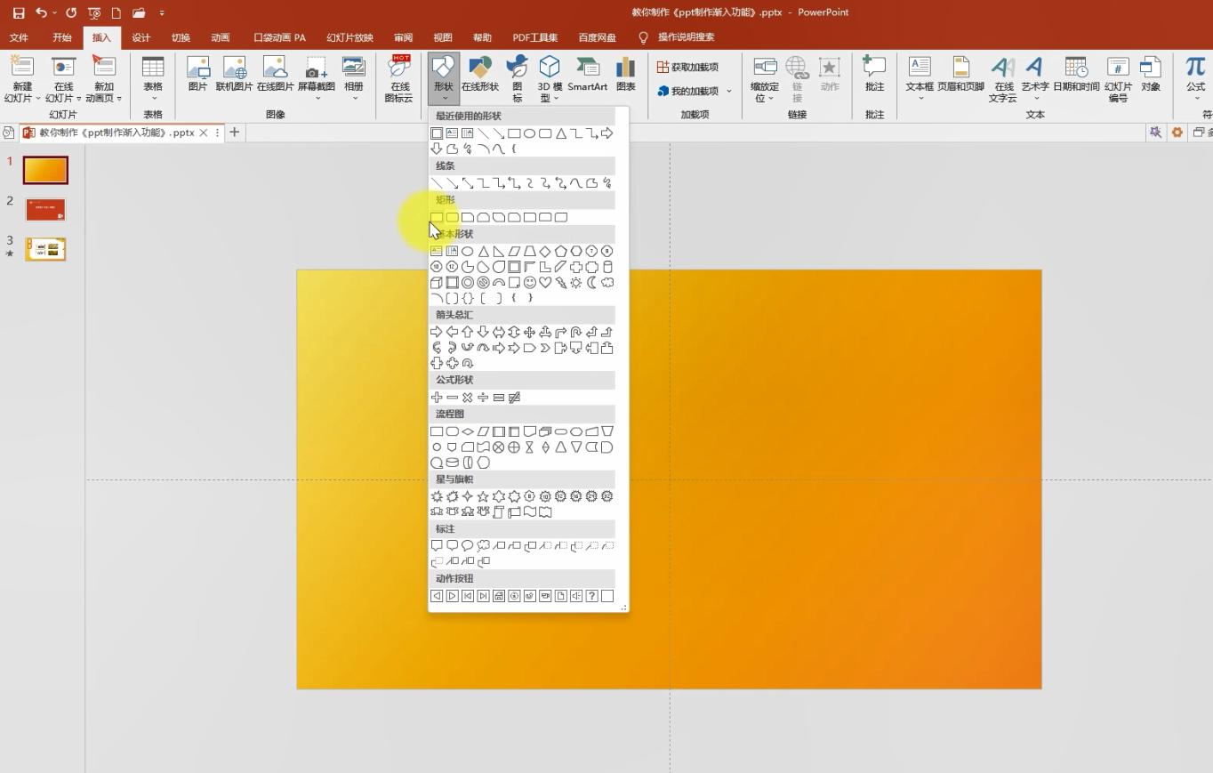Insert the help question mark action button
1213x773 pixels.
coord(591,596)
